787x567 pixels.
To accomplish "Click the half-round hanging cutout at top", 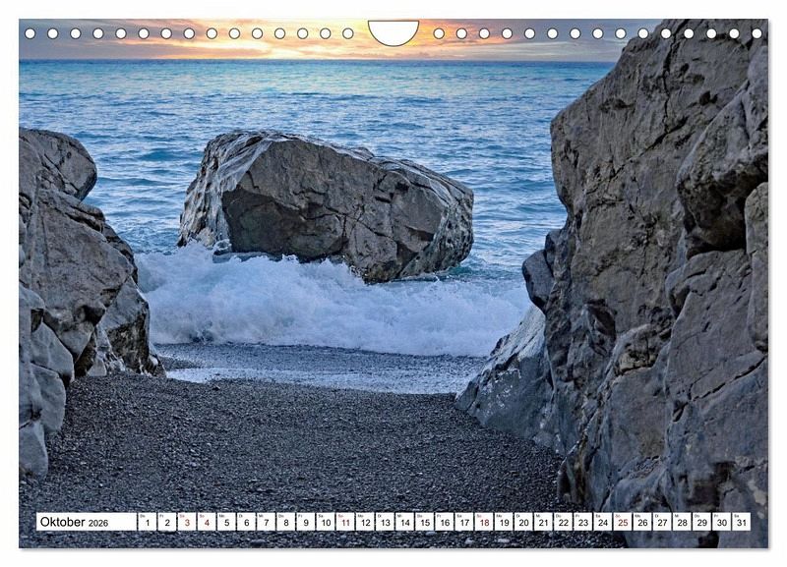I will click(393, 31).
